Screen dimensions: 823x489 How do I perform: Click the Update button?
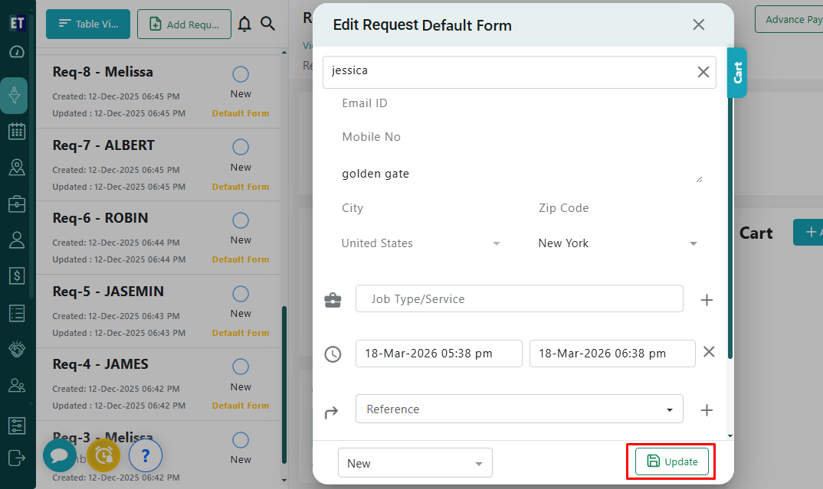click(671, 461)
